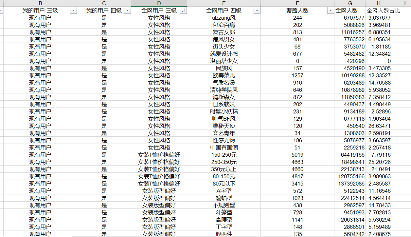The width and height of the screenshot is (411, 237).
Task: Click the 全网人数 header cell
Action: [350, 10]
